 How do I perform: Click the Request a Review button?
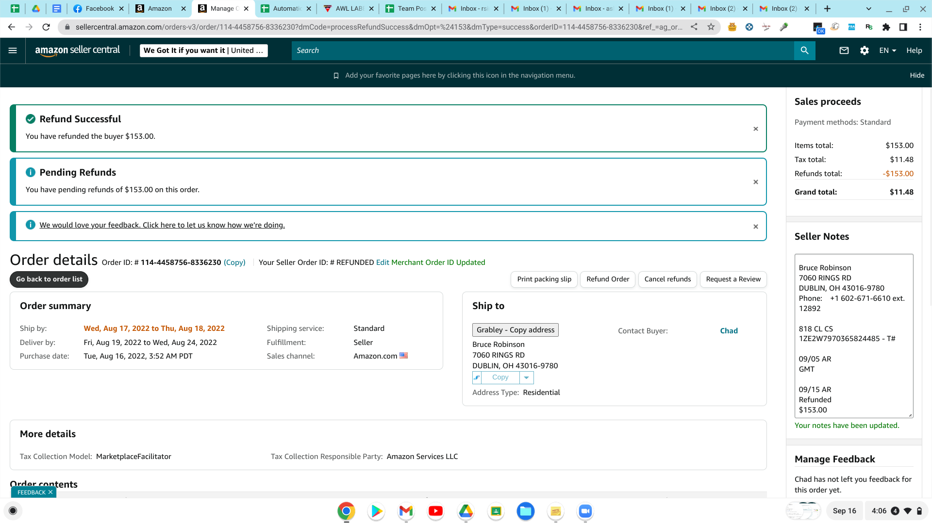(733, 279)
